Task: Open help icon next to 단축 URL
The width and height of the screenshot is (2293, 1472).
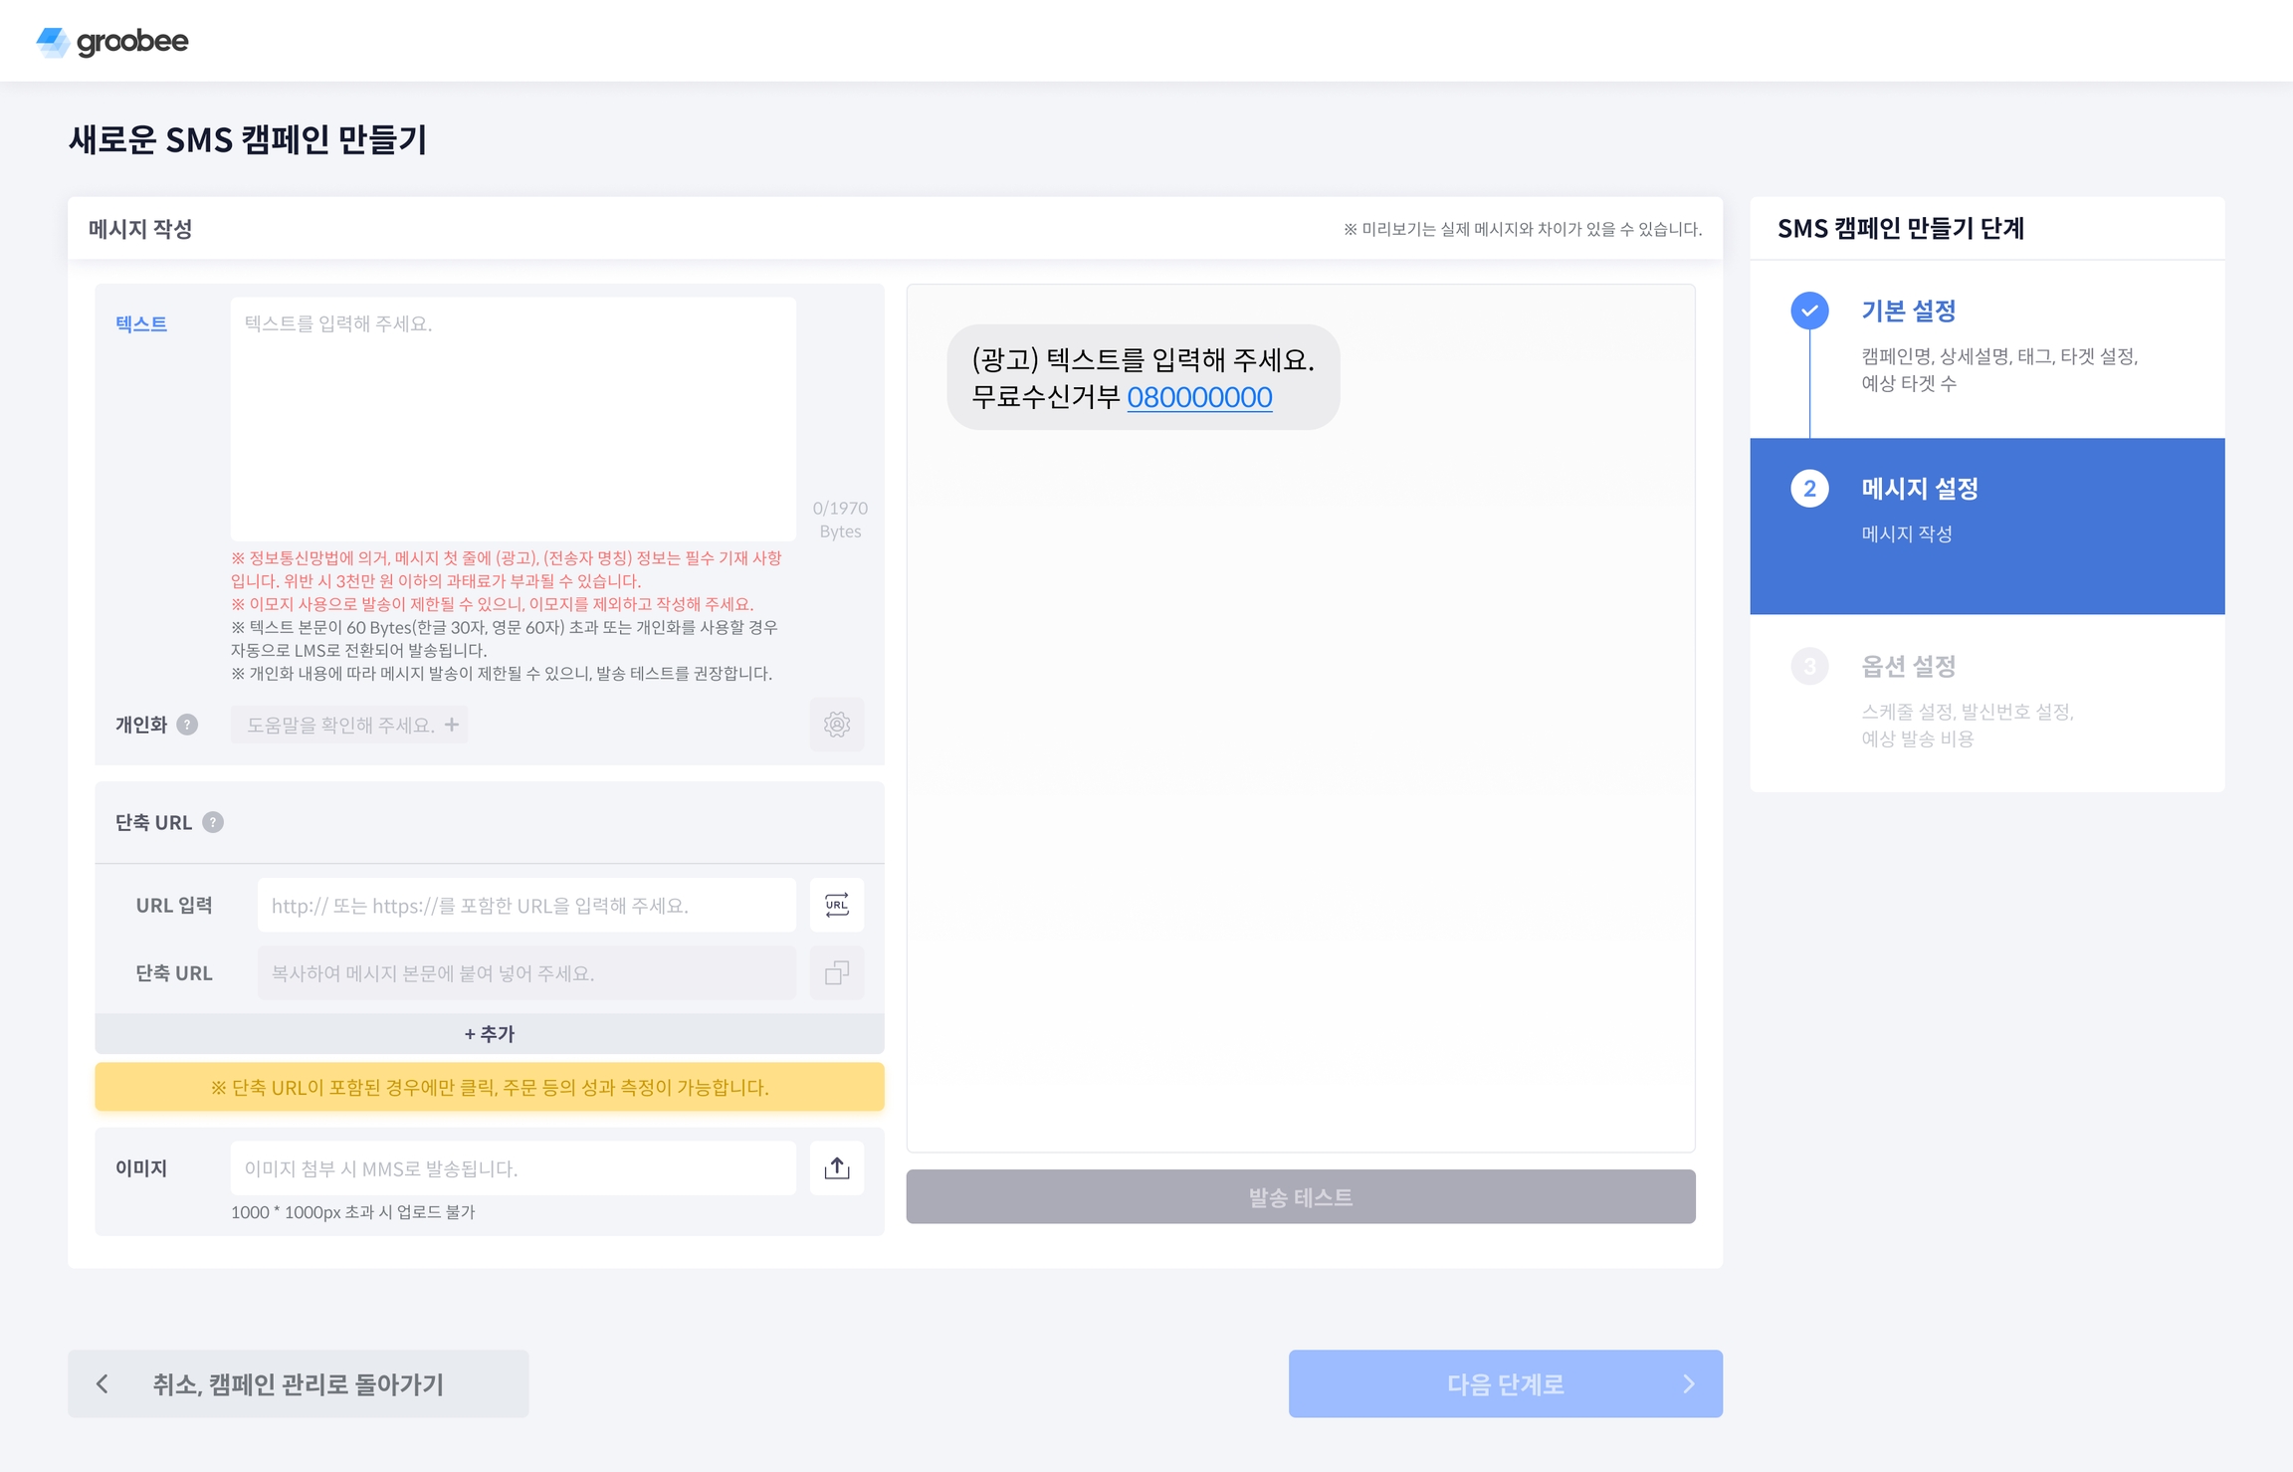Action: (x=213, y=822)
